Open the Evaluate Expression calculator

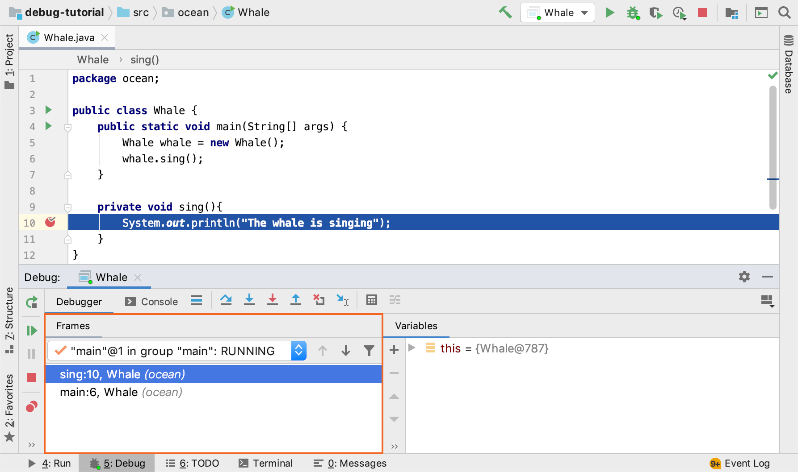click(x=371, y=300)
